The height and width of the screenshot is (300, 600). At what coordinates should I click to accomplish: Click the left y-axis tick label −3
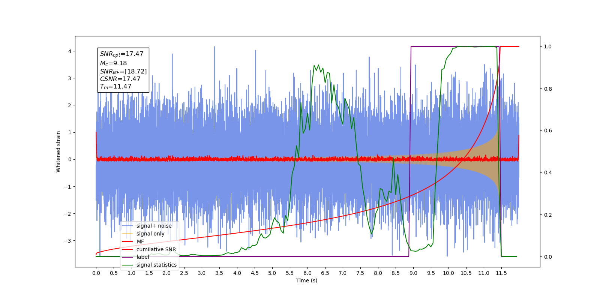tap(68, 241)
